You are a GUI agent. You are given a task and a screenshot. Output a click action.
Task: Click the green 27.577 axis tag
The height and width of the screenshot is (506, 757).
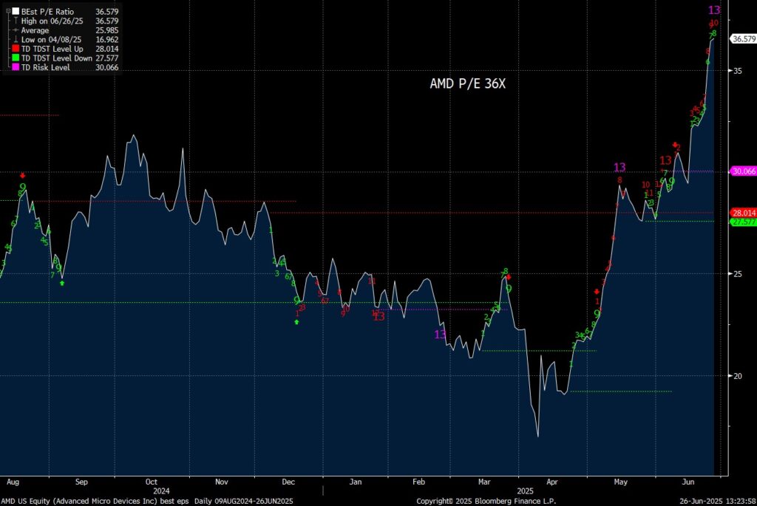point(744,222)
